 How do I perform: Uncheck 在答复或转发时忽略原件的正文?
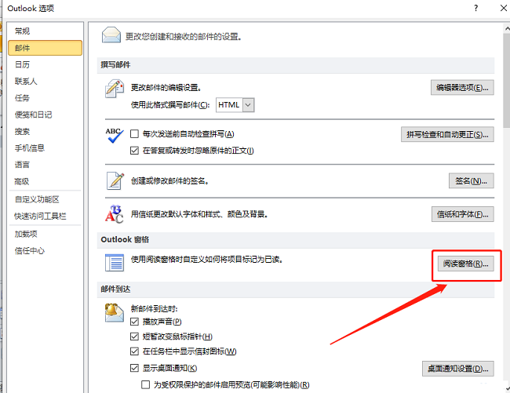click(x=134, y=151)
